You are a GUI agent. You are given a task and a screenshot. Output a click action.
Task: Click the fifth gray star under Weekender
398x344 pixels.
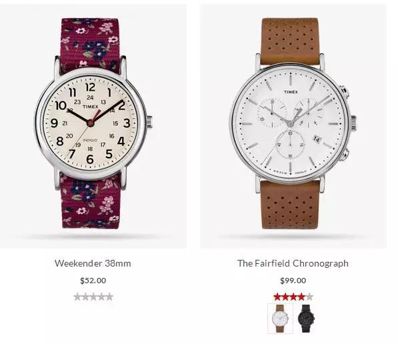point(109,297)
